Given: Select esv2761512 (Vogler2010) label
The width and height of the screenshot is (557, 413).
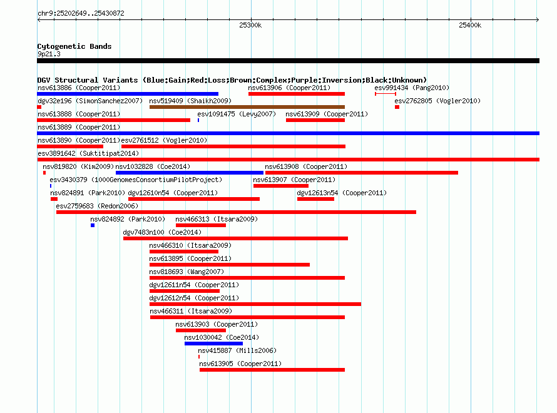Looking at the screenshot, I should click(x=164, y=140).
